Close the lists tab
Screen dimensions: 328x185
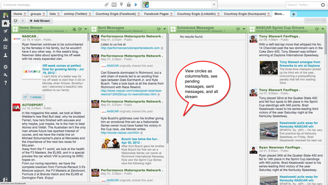(x=58, y=13)
